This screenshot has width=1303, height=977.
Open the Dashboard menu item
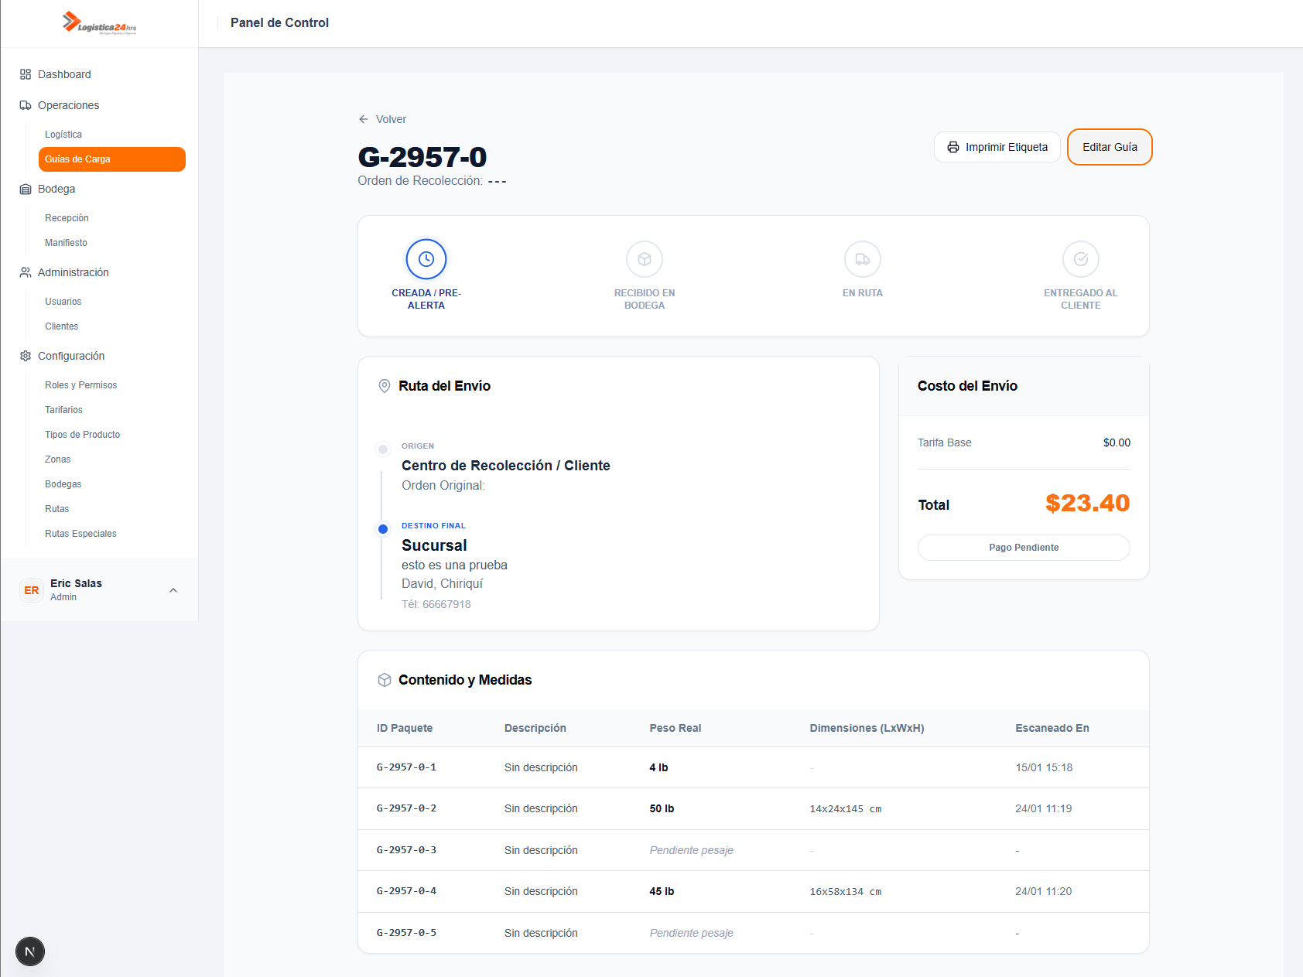pos(64,74)
